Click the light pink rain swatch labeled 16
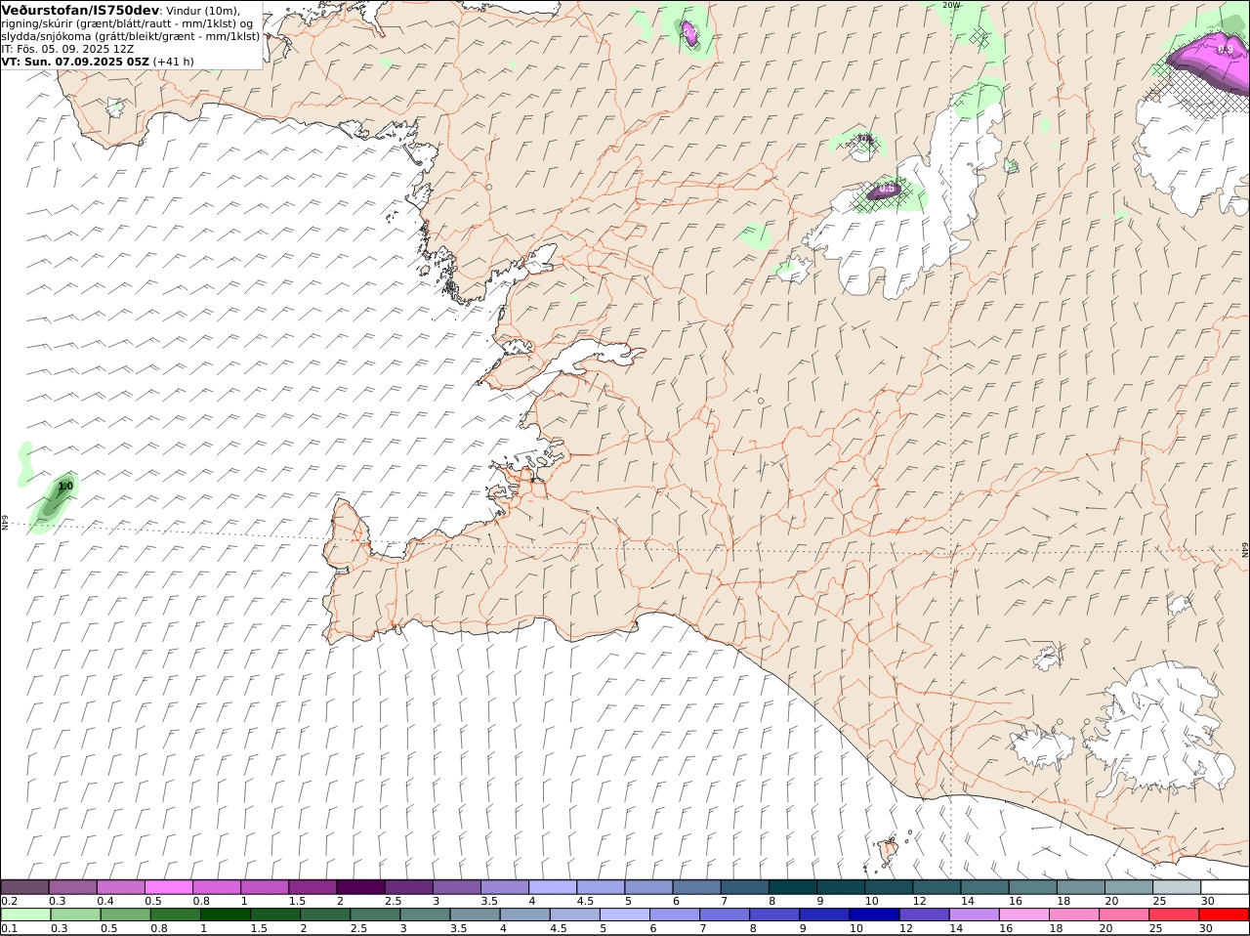Viewport: 1250px width, 936px height. coord(1025,915)
